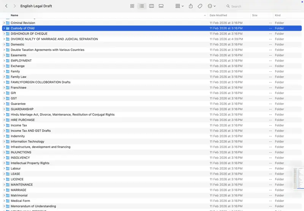Sort by Date Modified column header
304x211 pixels.
click(x=218, y=15)
